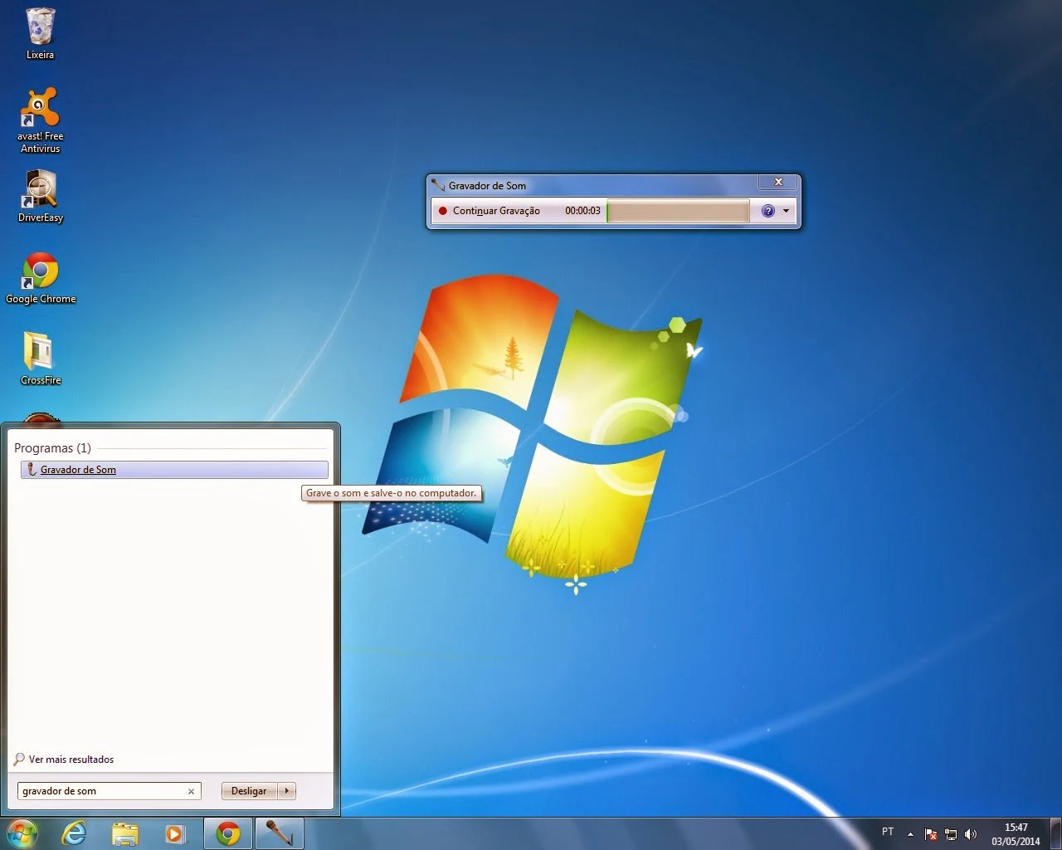Click Continuar Gravação in Gravador de Som
Screen dimensions: 1062x850
click(x=490, y=211)
